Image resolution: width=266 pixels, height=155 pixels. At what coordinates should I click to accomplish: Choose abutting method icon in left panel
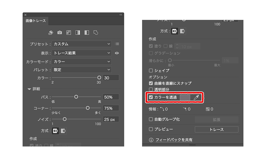click(x=56, y=131)
